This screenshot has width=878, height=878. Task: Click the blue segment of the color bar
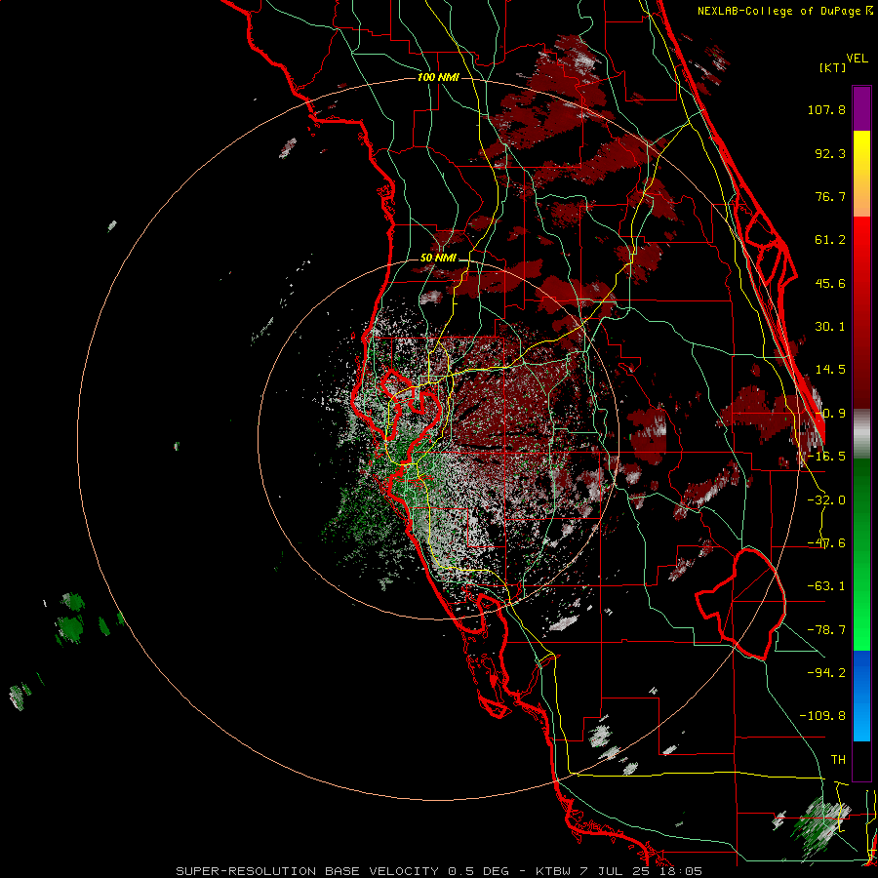[861, 696]
